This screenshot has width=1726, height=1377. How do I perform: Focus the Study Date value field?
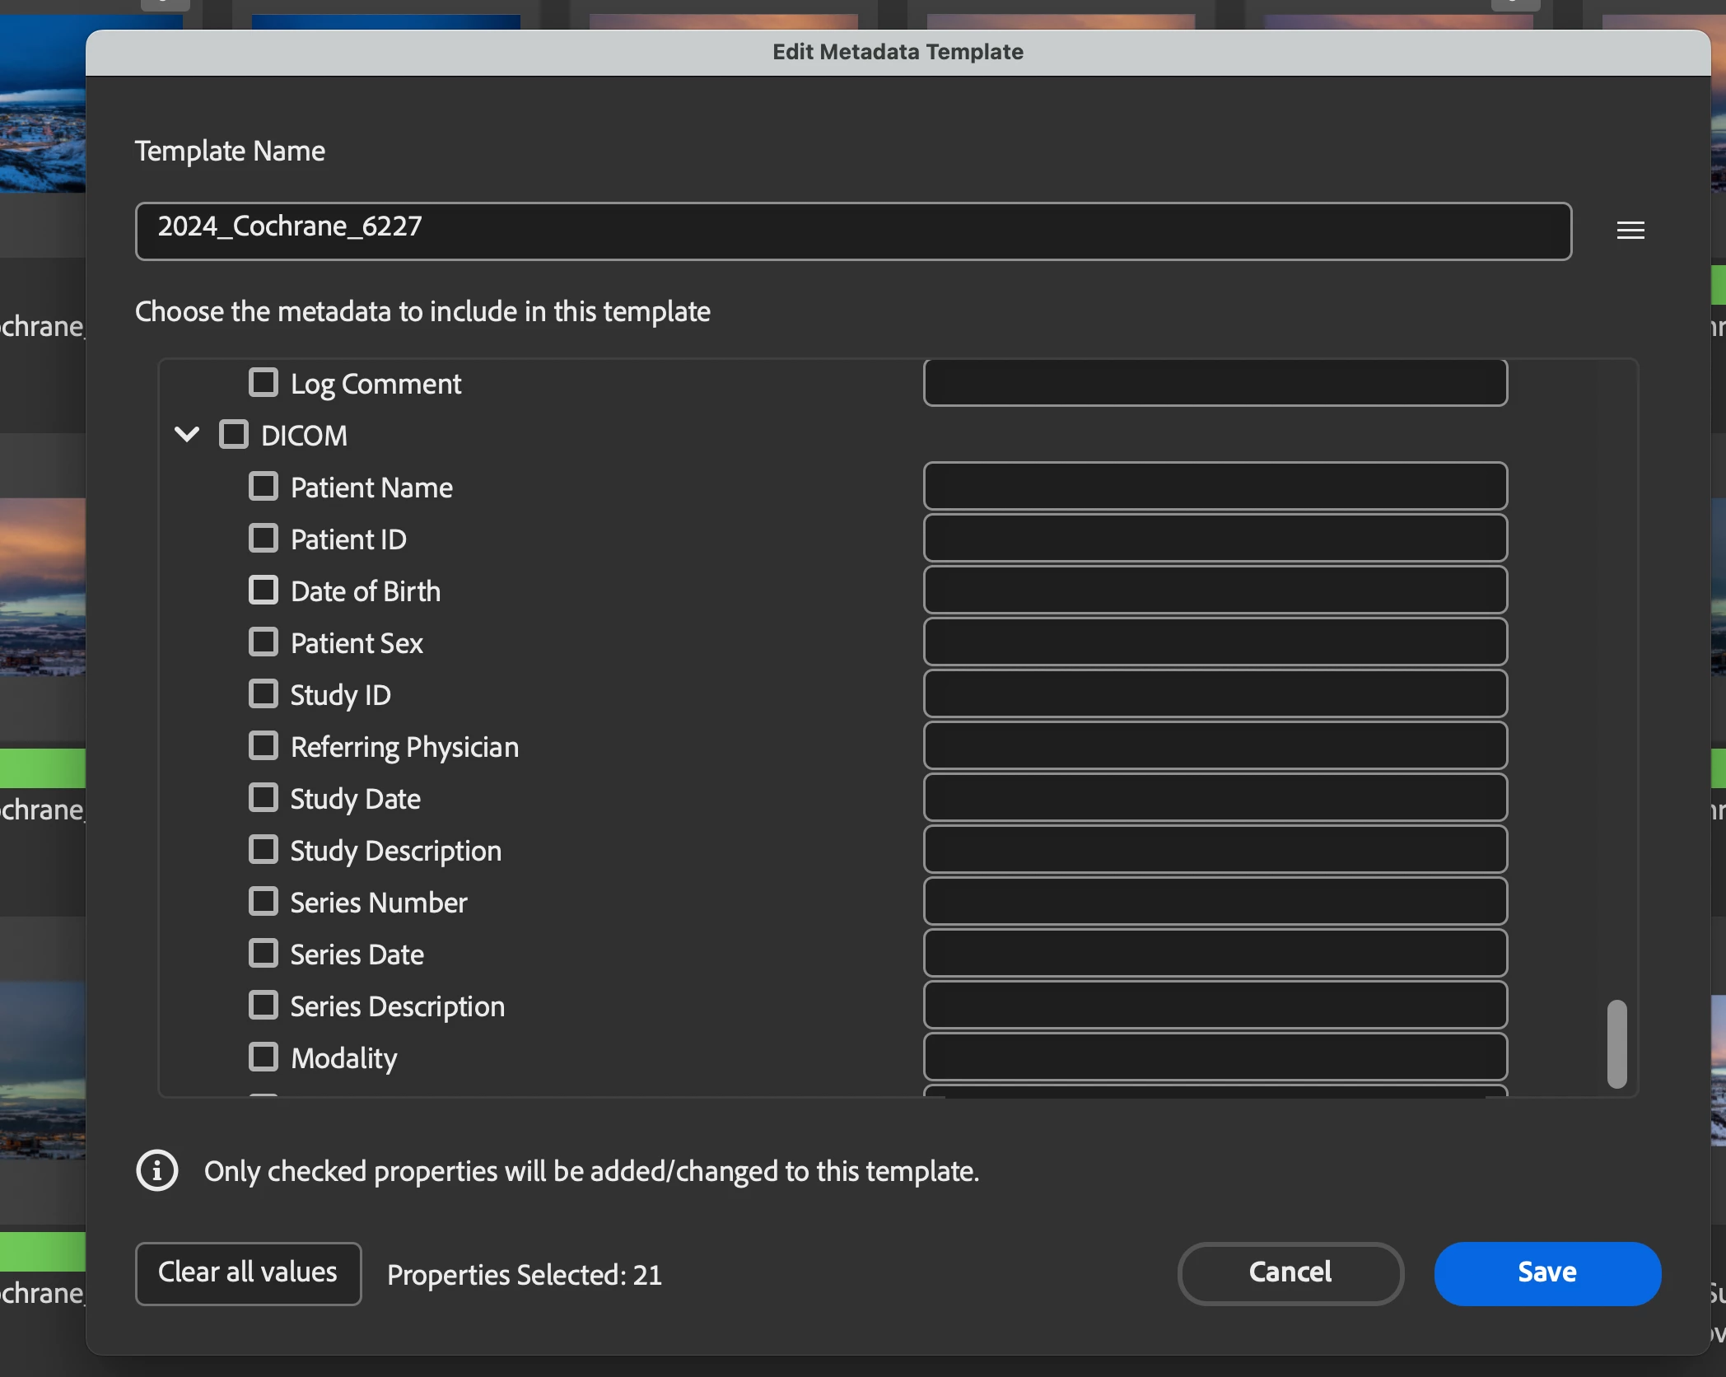[x=1215, y=797]
